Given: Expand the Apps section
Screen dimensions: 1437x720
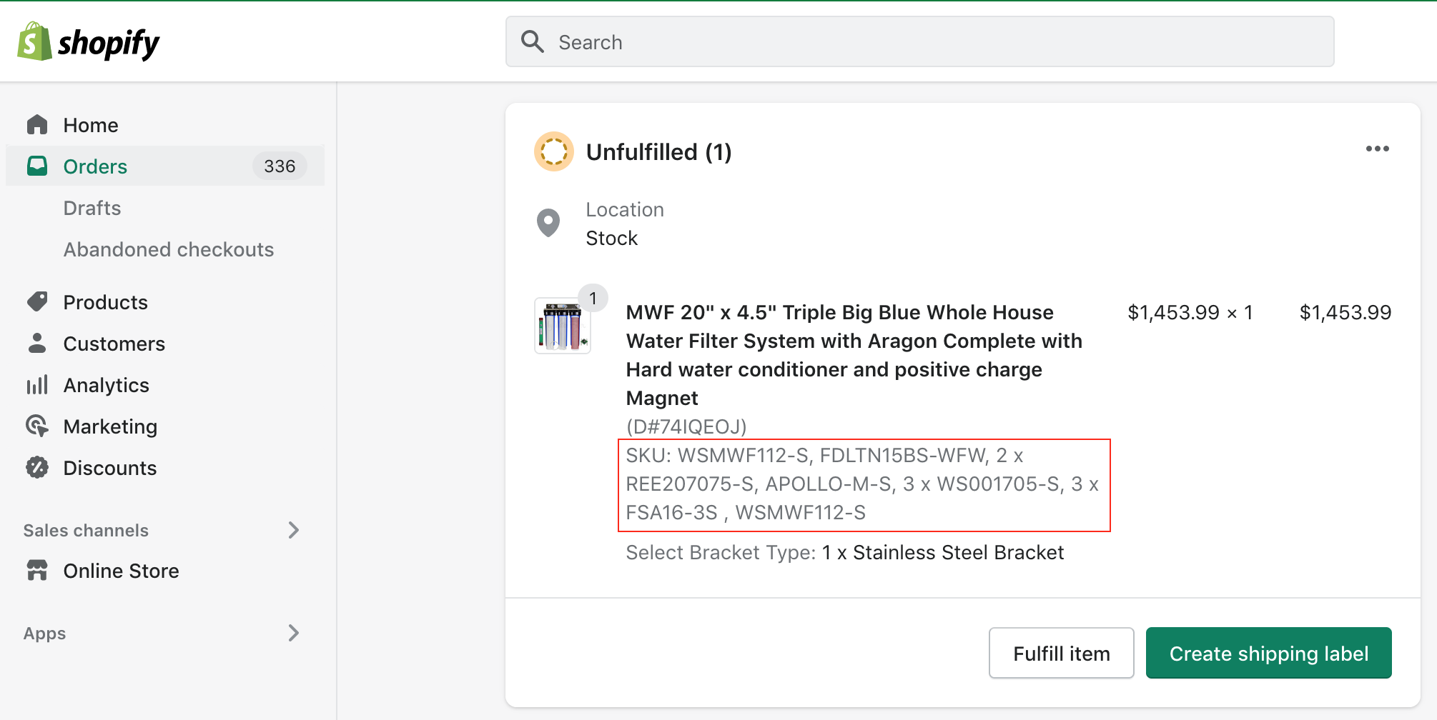Looking at the screenshot, I should [293, 633].
